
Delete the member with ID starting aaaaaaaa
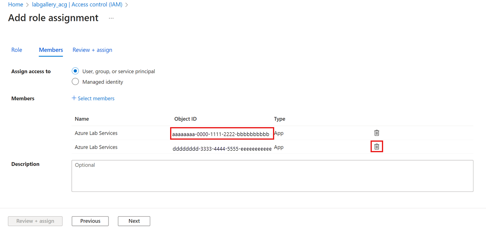pos(377,133)
